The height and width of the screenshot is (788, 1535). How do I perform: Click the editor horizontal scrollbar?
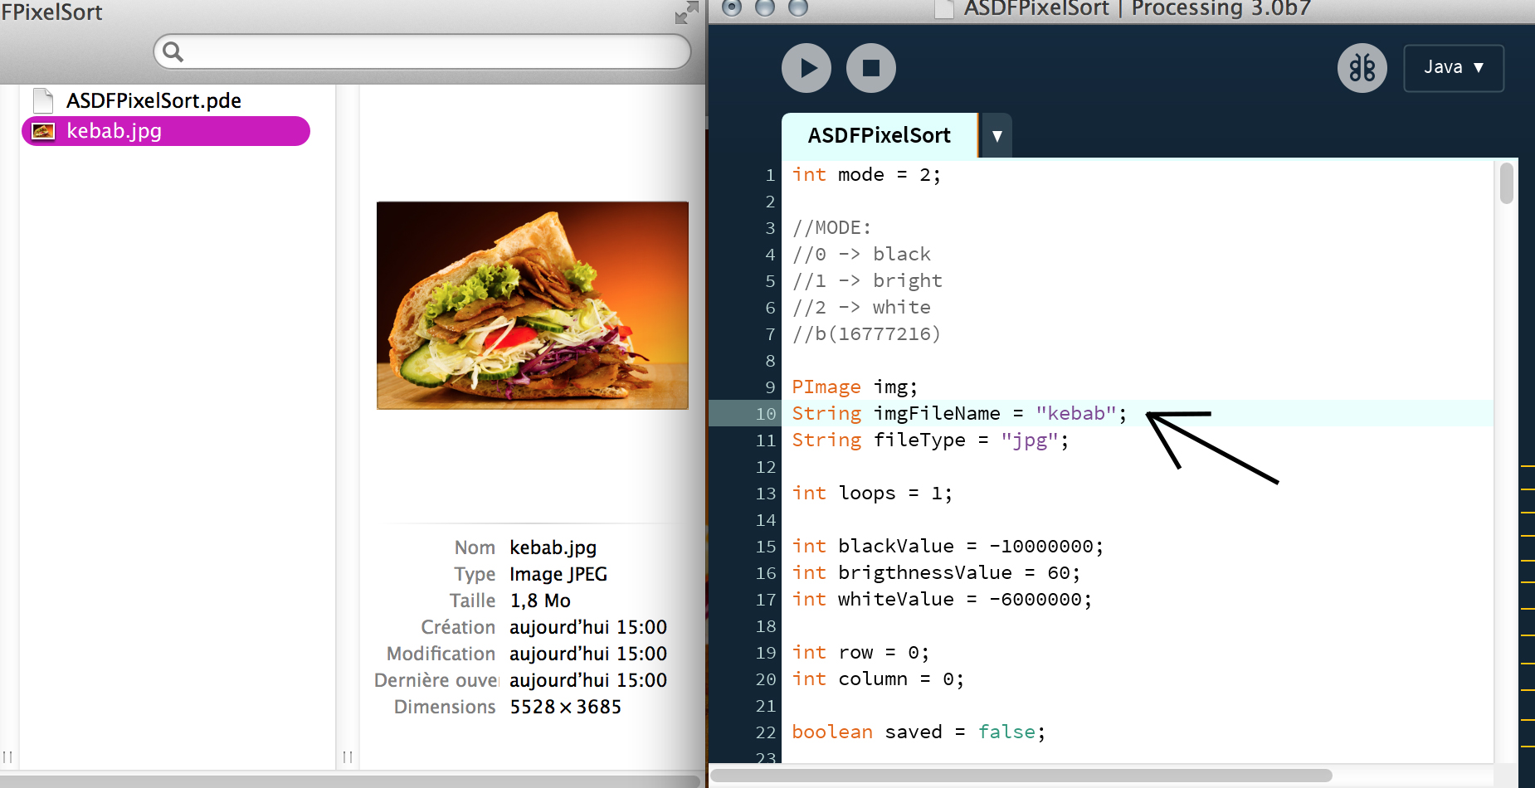1021,776
